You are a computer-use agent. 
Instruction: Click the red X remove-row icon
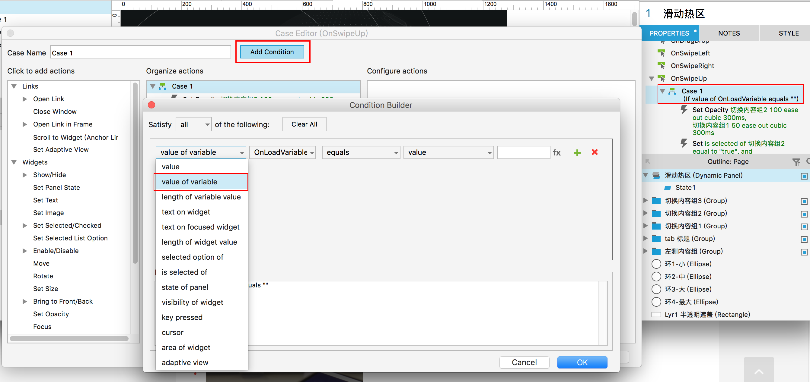594,152
